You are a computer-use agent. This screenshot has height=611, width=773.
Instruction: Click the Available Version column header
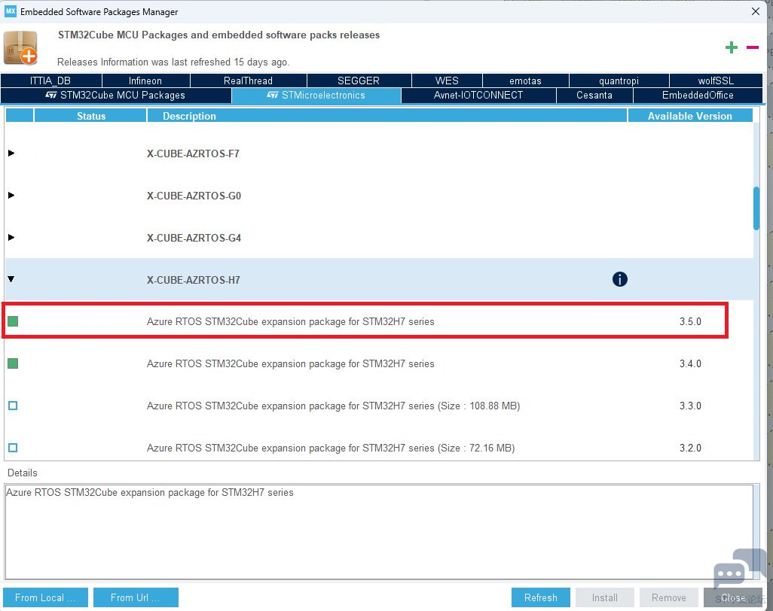[689, 116]
